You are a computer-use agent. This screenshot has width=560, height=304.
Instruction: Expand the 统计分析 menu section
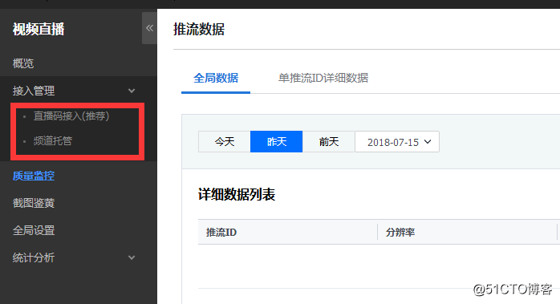click(x=34, y=257)
